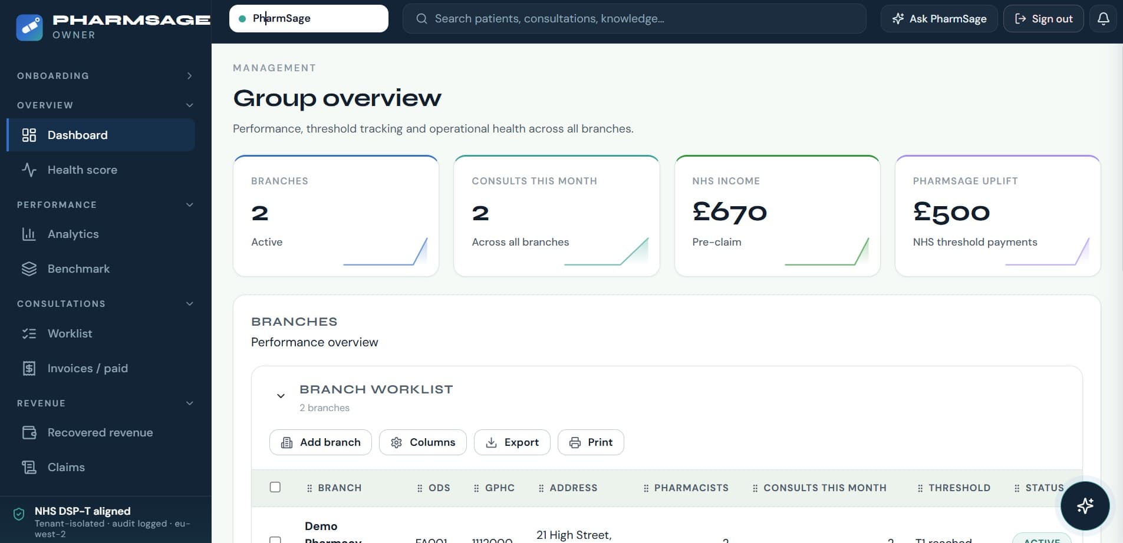The image size is (1123, 543).
Task: Click the drag handle beside CONSULTS THIS MONTH column
Action: click(x=755, y=488)
